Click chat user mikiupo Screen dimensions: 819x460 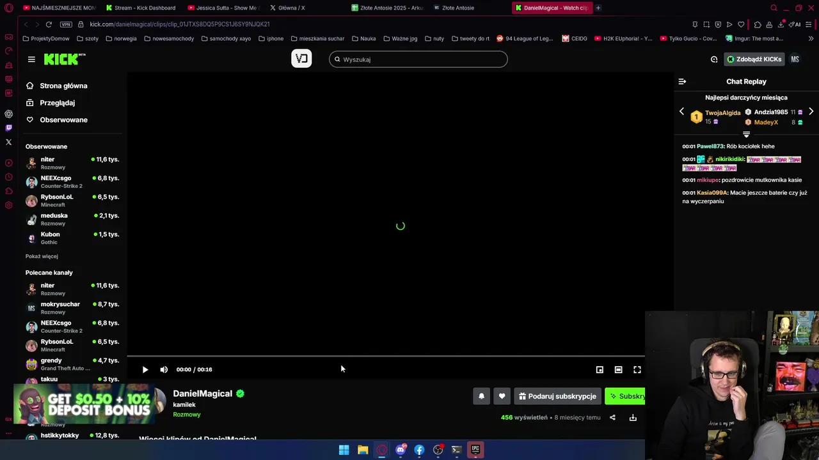click(x=708, y=180)
